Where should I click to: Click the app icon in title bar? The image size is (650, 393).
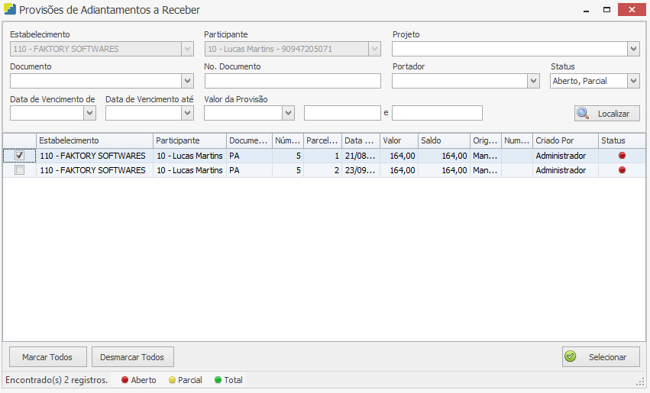coord(9,10)
